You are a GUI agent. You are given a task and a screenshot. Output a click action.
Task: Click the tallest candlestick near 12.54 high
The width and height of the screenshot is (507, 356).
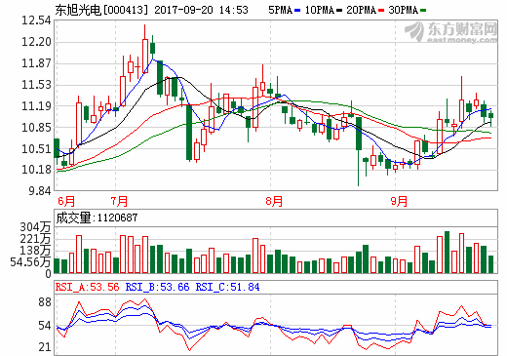tap(145, 49)
